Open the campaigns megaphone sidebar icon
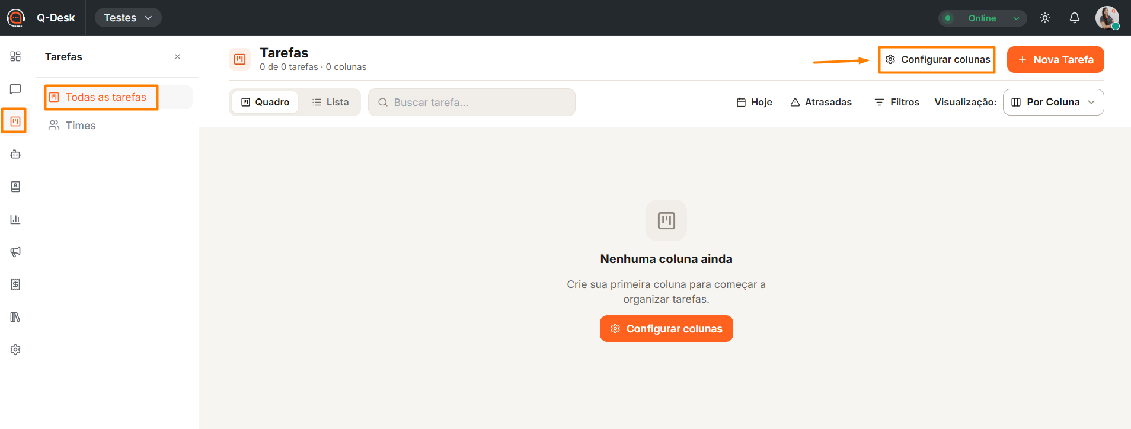Screen dimensions: 1131x429 [x=15, y=252]
